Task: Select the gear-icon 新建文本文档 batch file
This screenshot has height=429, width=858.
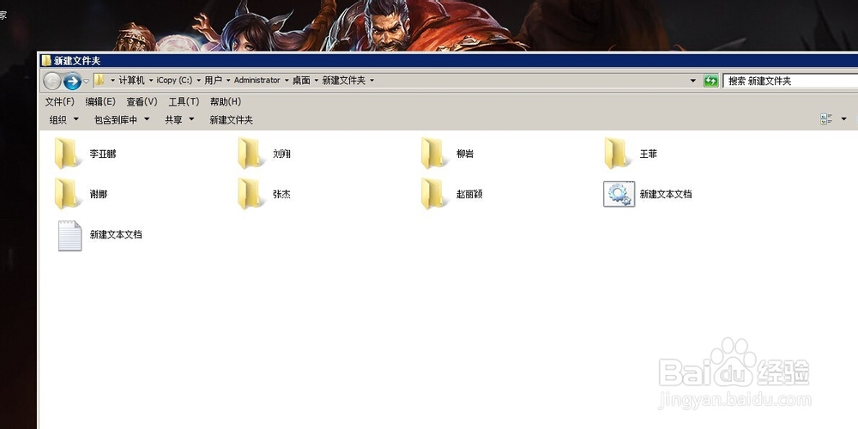Action: (619, 194)
